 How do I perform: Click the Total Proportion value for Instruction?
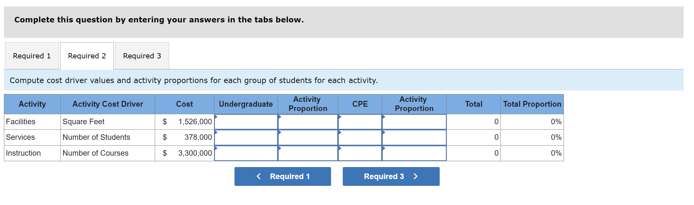[532, 153]
